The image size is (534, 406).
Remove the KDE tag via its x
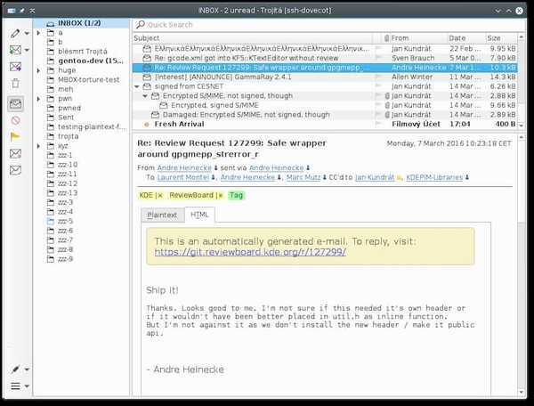(159, 196)
